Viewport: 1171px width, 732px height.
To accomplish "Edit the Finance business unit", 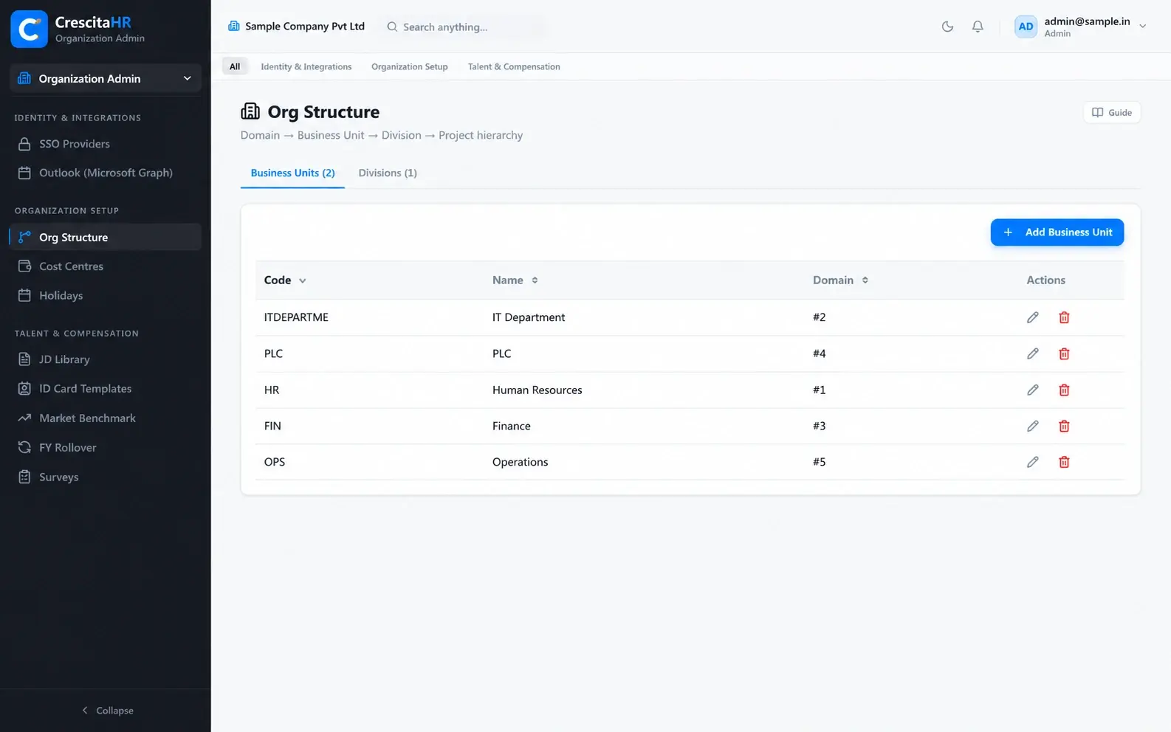I will (1032, 426).
